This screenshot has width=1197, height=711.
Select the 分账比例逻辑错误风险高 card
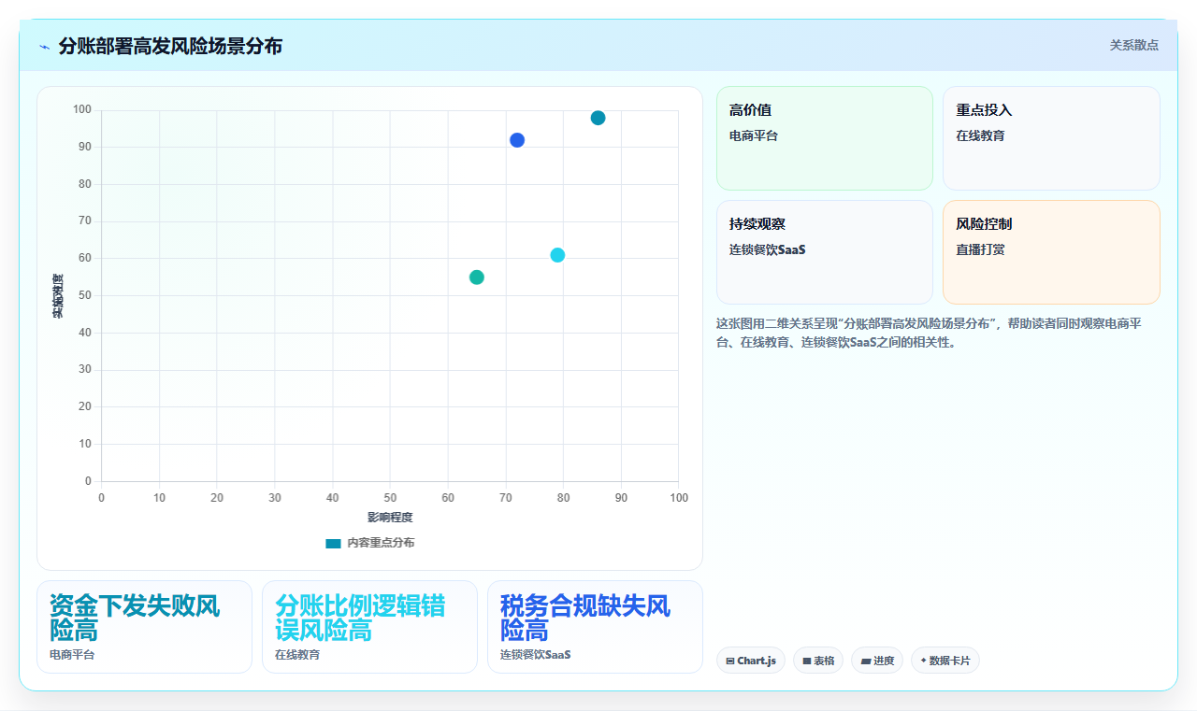click(369, 627)
